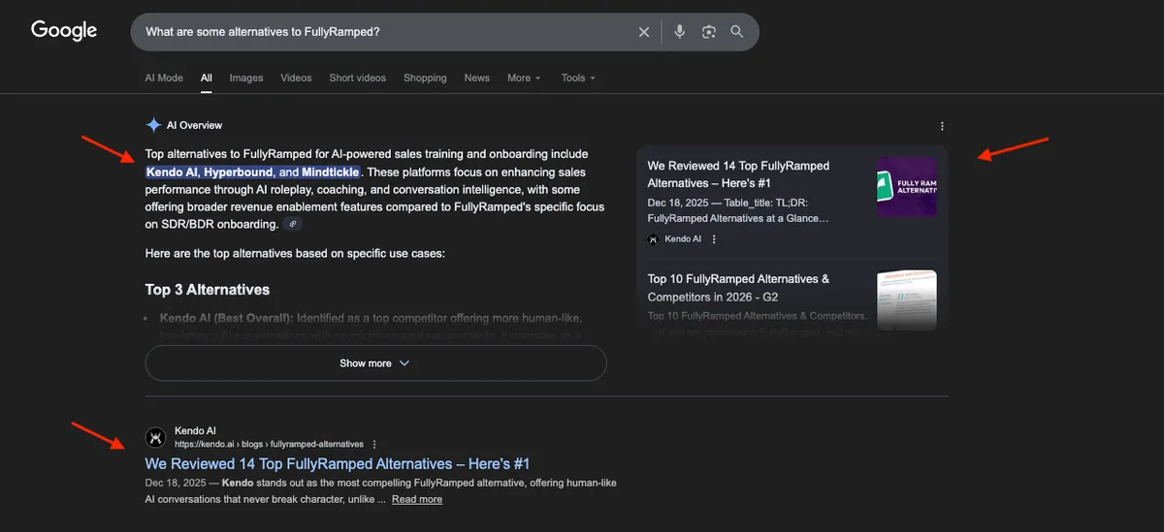Screen dimensions: 1164x532
Task: Open the Shopping tab
Action: (x=425, y=78)
